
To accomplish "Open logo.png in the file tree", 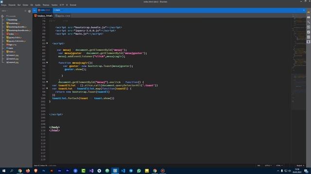I will (x=11, y=44).
